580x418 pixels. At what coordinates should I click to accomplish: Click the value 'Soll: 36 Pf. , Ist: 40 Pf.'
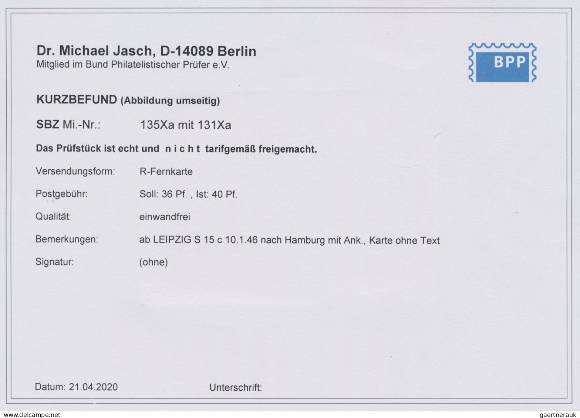click(188, 194)
